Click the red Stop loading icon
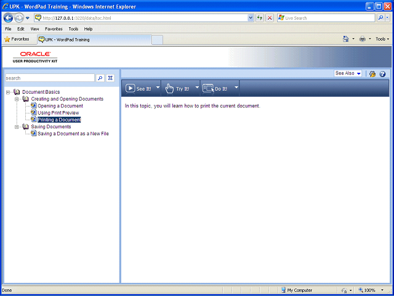The width and height of the screenshot is (394, 296). coord(270,18)
